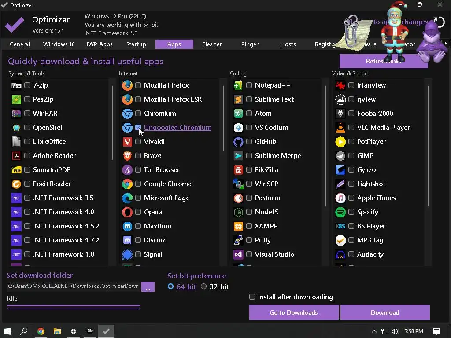Image resolution: width=451 pixels, height=338 pixels.
Task: Click the VLC Media Player cone icon
Action: coord(340,128)
